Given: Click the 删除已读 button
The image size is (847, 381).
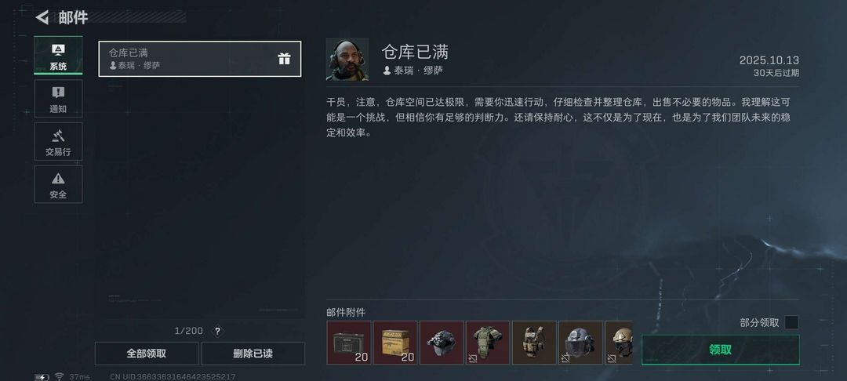Looking at the screenshot, I should [x=253, y=354].
